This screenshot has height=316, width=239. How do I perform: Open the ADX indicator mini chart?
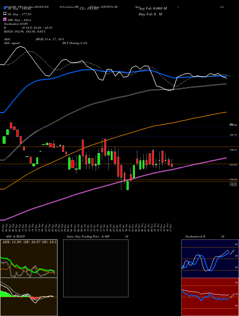coord(29,259)
